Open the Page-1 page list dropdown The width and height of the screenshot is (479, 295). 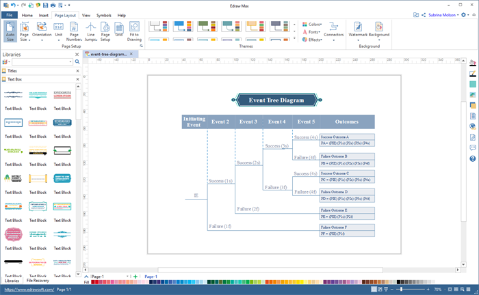[x=127, y=277]
